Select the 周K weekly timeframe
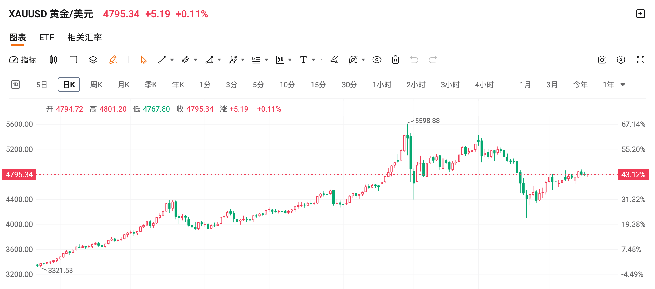Viewport: 655px width, 289px height. click(x=96, y=85)
